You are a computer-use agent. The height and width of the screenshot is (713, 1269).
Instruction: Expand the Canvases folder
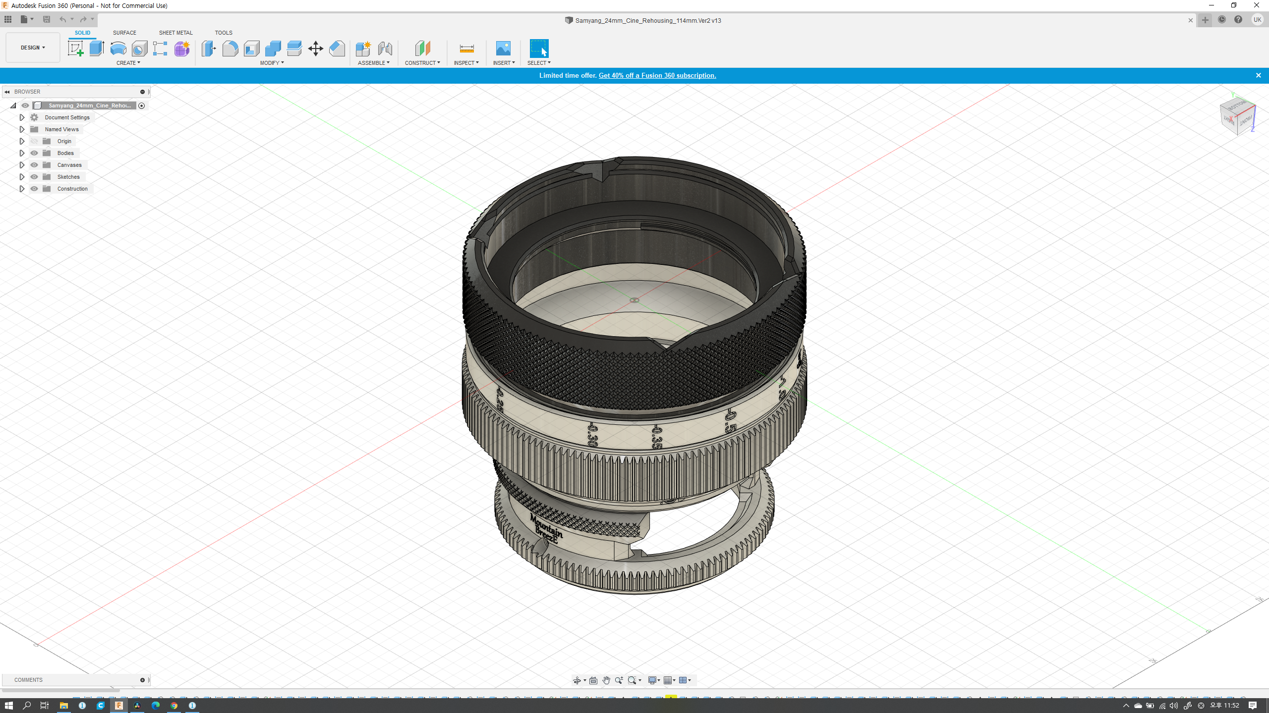(x=22, y=165)
